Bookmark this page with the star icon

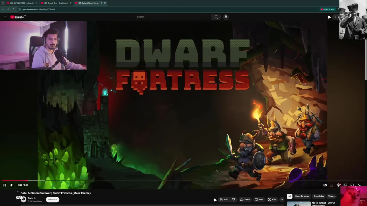(x=338, y=9)
